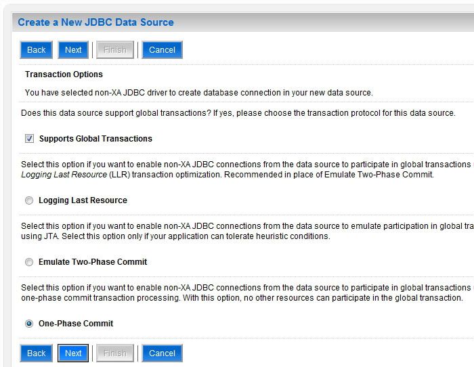474x367 pixels.
Task: Click the disabled bottom Finish button
Action: click(x=115, y=353)
